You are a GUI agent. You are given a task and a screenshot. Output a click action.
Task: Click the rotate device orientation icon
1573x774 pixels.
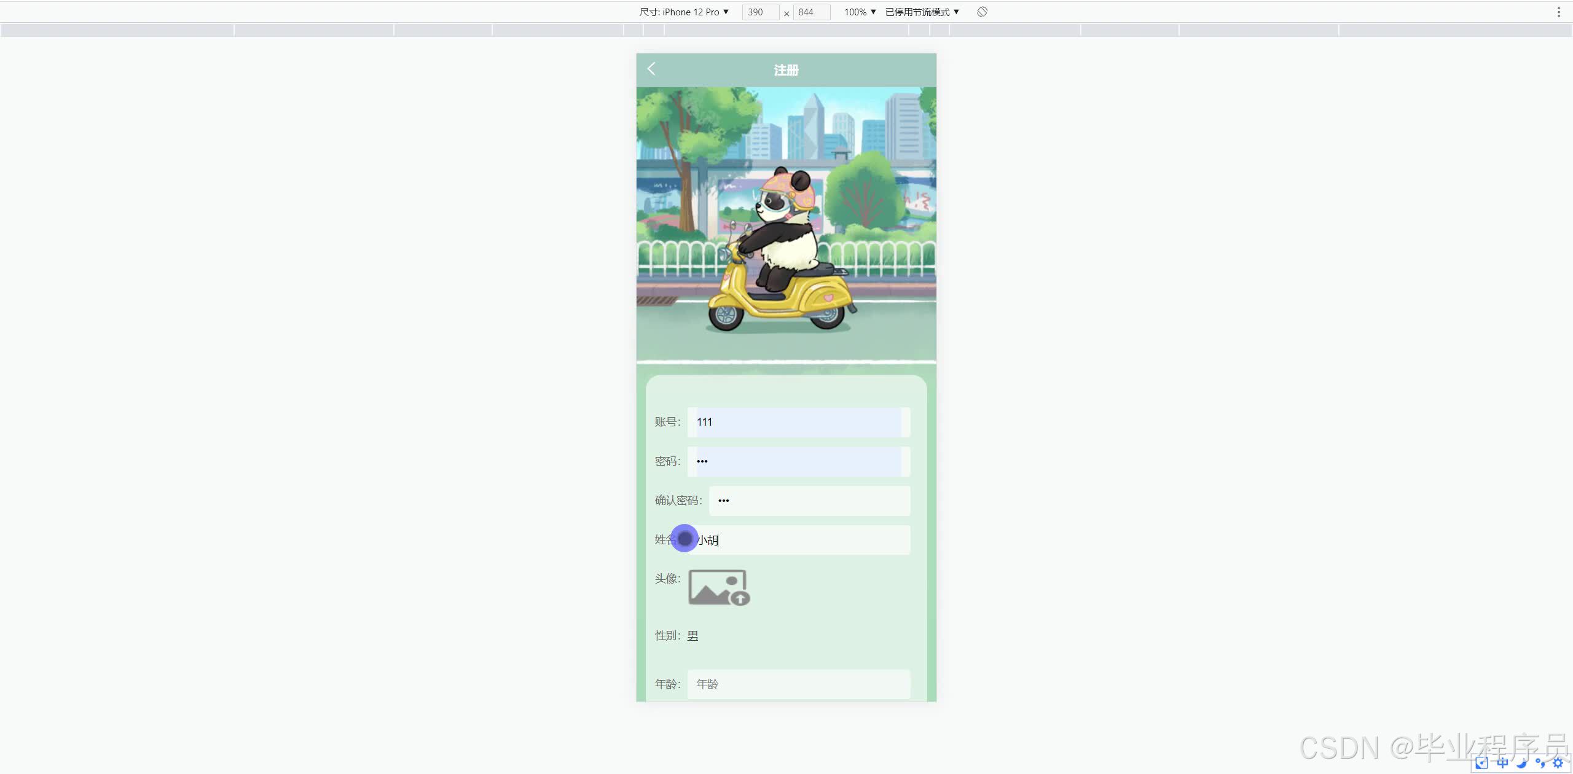(x=982, y=12)
